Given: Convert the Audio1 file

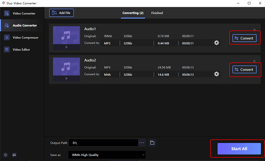Looking at the screenshot, I should pos(244,38).
